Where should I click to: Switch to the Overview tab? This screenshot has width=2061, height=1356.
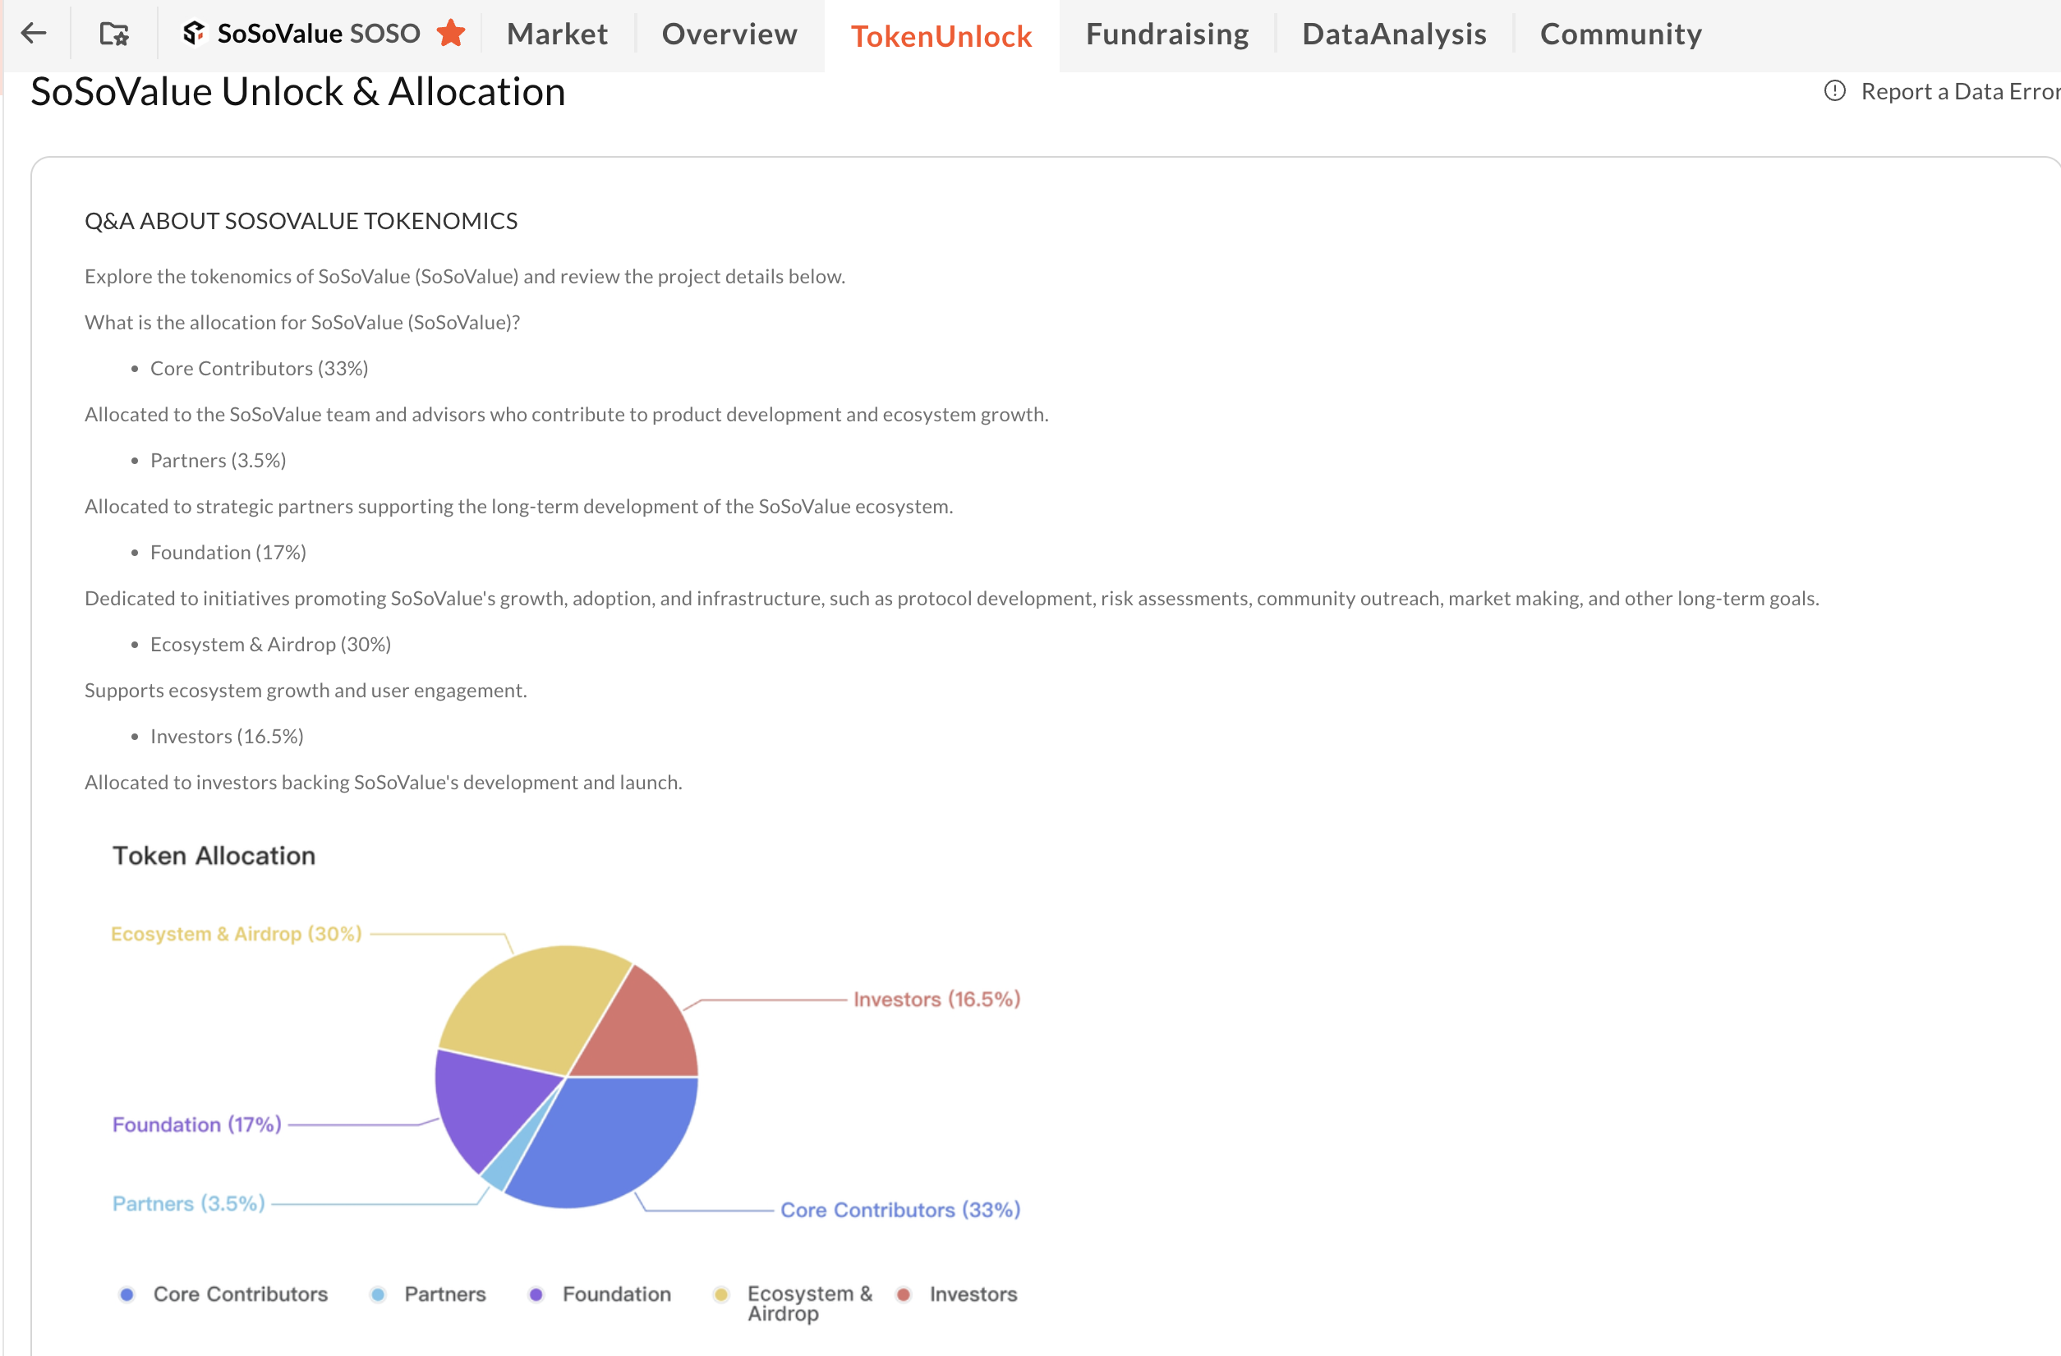coord(729,34)
